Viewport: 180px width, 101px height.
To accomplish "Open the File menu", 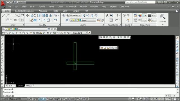I will 9,7.
